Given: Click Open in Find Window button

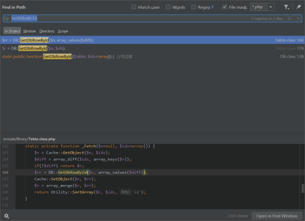Looking at the screenshot, I should 276,215.
